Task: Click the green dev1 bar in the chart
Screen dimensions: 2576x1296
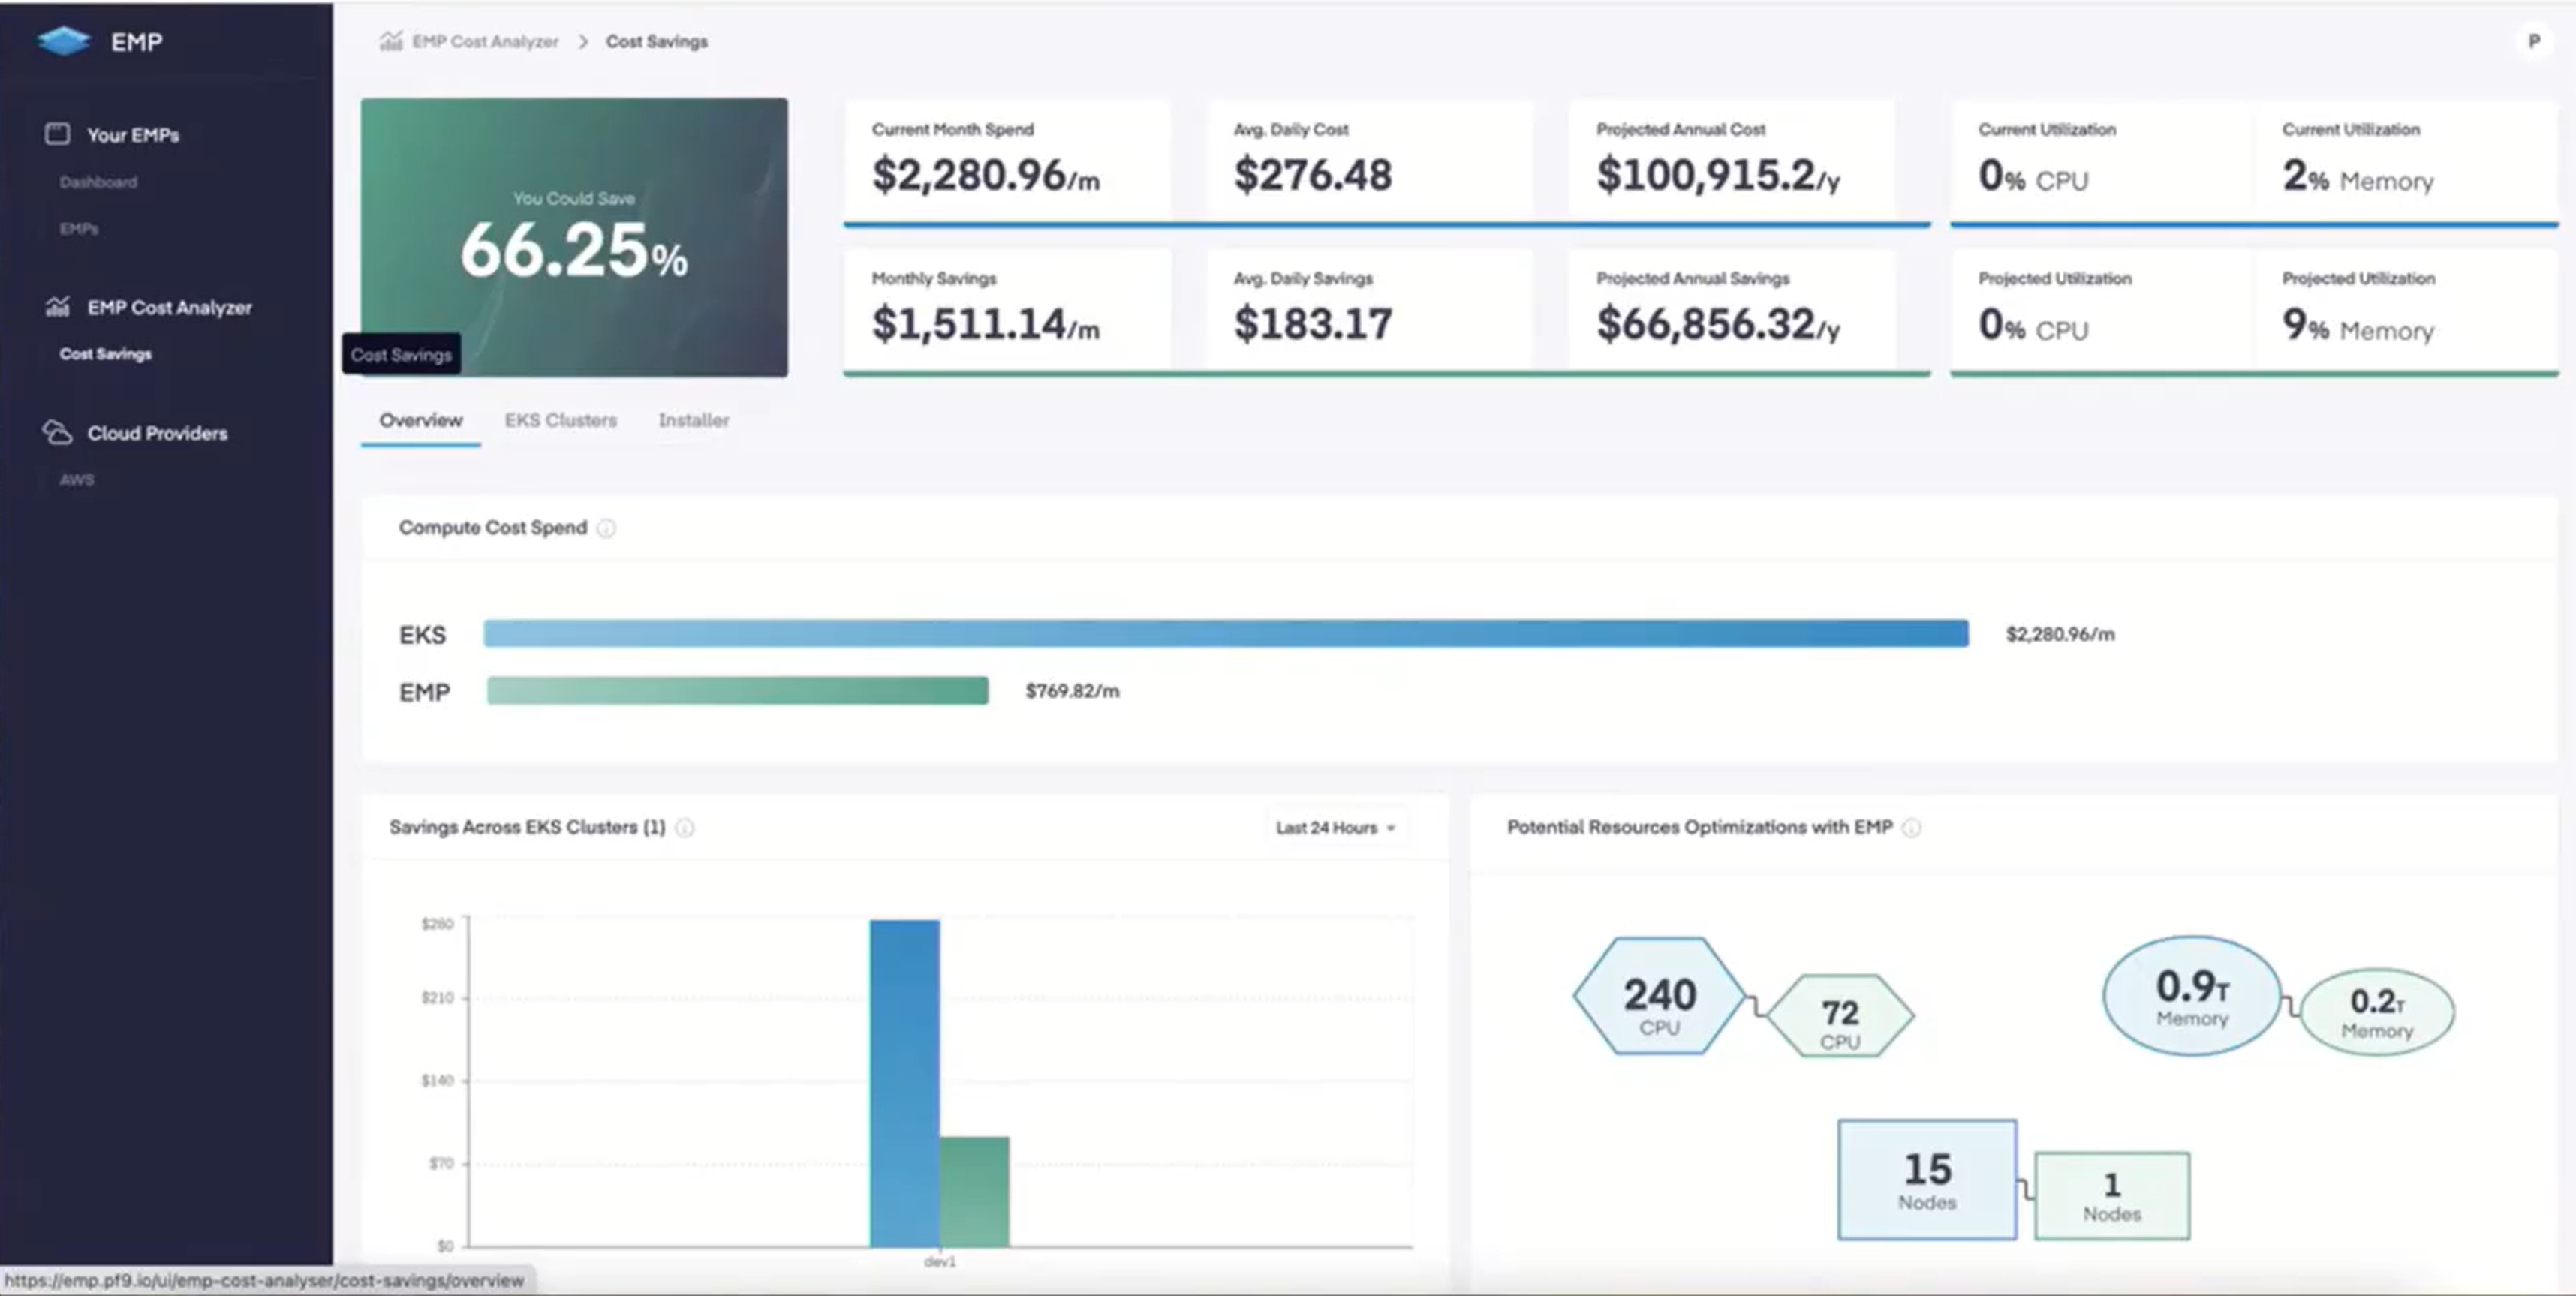Action: (974, 1192)
